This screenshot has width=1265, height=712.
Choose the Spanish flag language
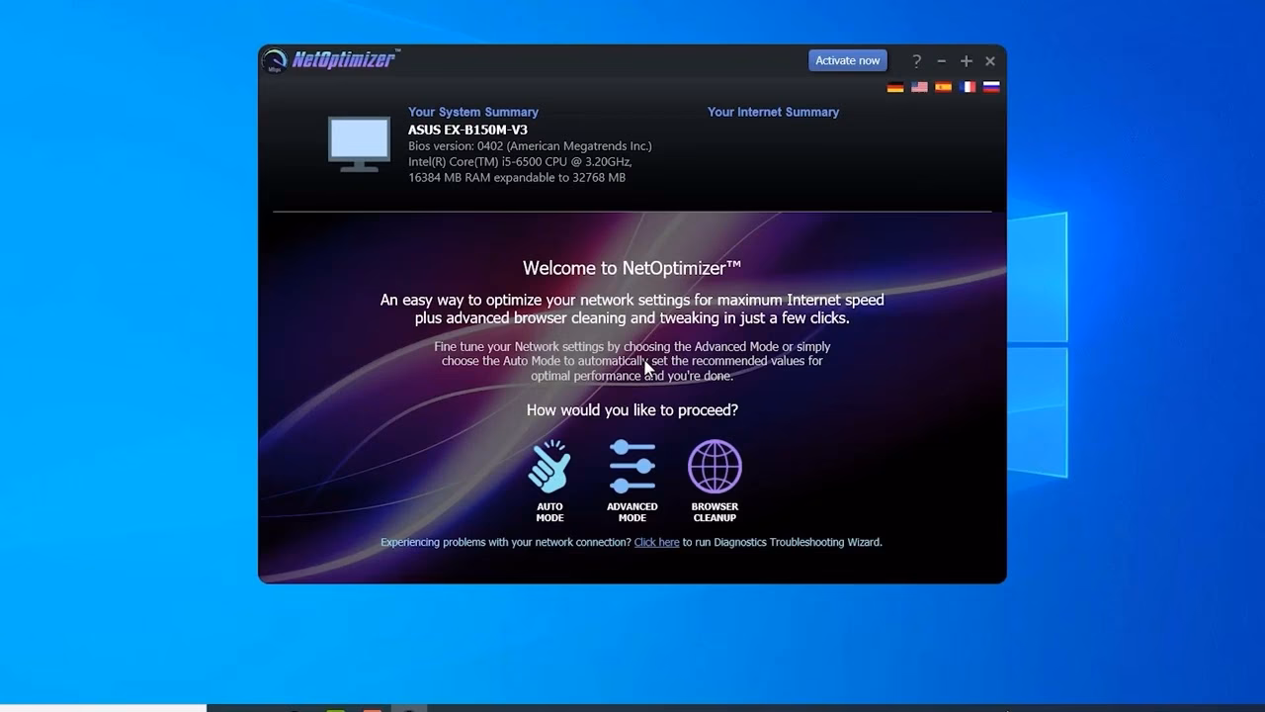944,87
